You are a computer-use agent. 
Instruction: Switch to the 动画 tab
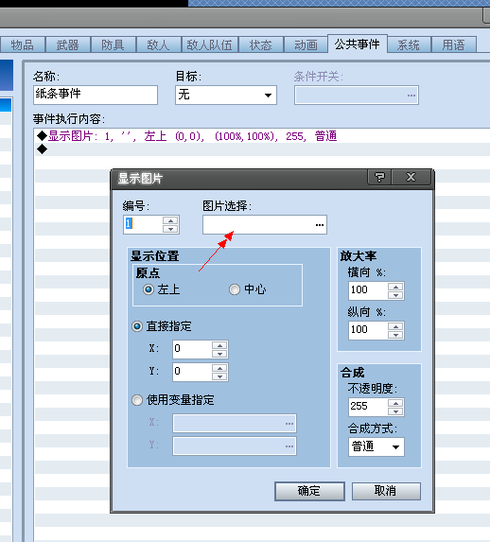click(x=306, y=45)
